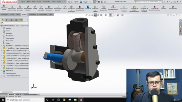Switch to the Vistas 3D tab
Screen dimensions: 182x102
coord(18,94)
